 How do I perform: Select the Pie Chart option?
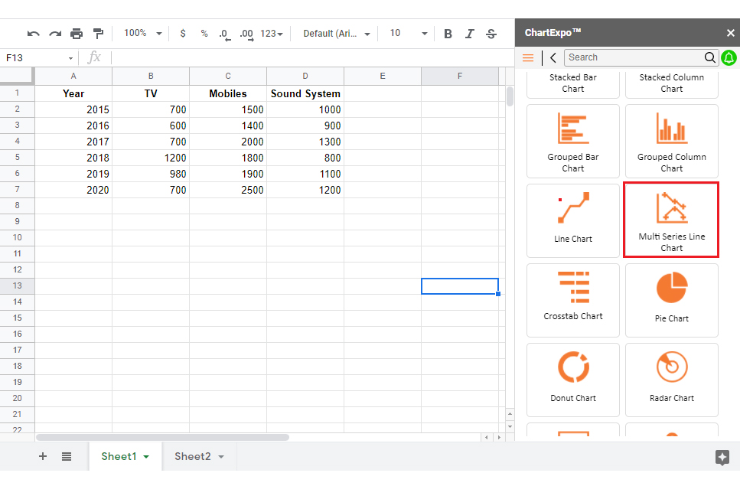click(672, 299)
